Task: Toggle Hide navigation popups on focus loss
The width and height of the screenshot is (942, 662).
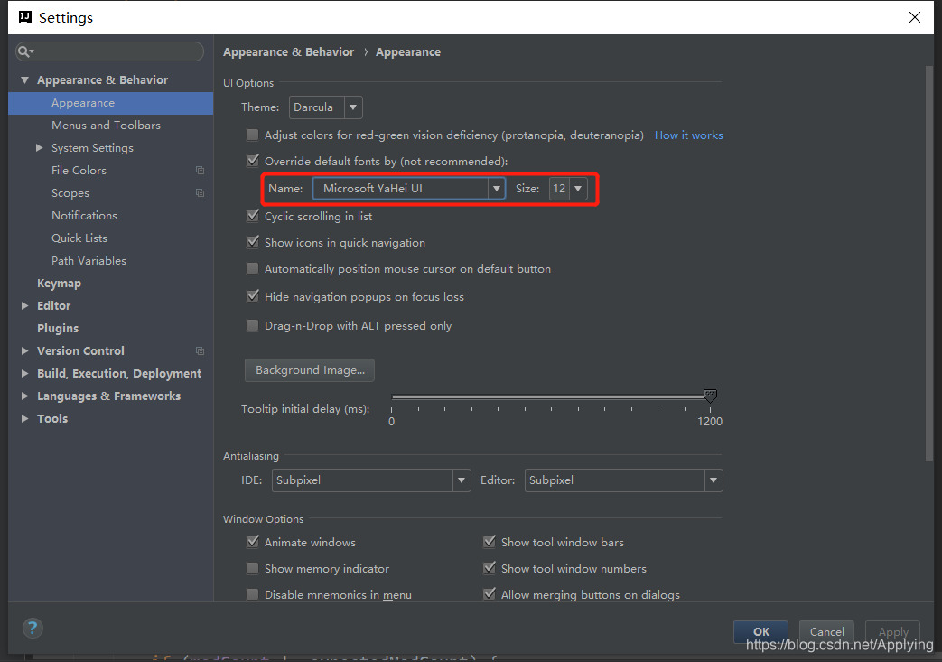Action: (x=252, y=297)
